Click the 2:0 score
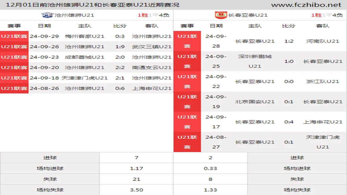Screen dimensions: 347x195 click(x=120, y=57)
